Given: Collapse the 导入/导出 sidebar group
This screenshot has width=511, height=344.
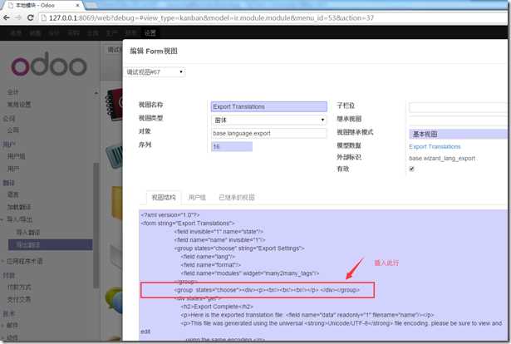Looking at the screenshot, I should click(20, 219).
